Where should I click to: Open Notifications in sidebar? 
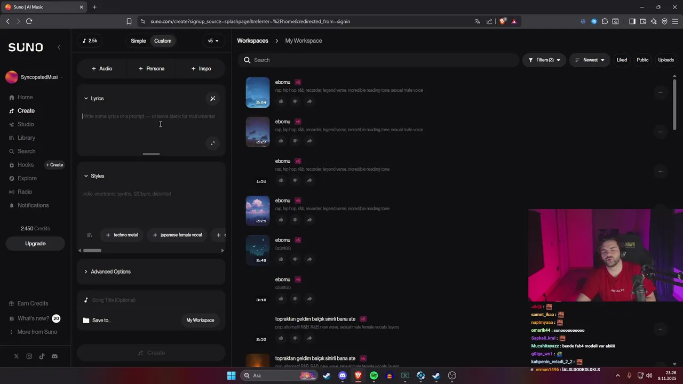[29, 205]
